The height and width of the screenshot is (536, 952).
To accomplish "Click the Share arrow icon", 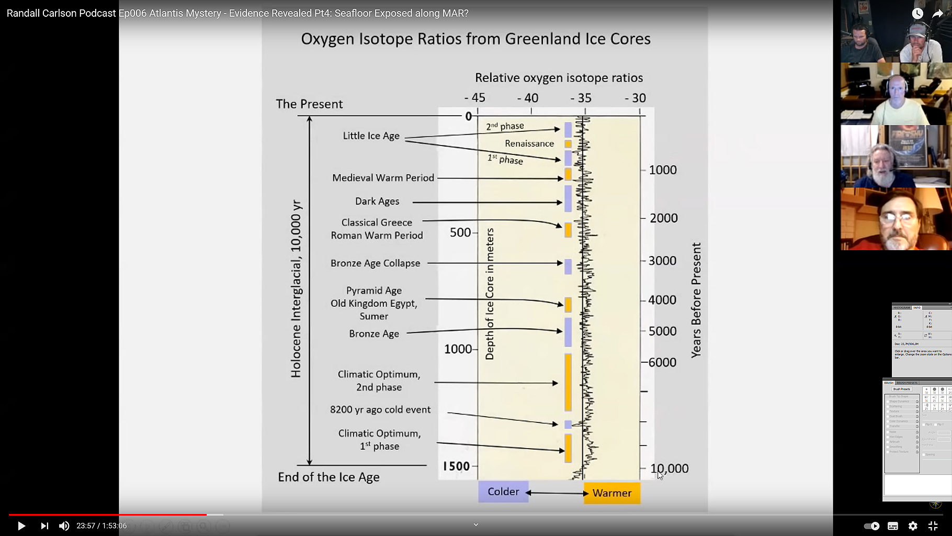I will pos(937,14).
